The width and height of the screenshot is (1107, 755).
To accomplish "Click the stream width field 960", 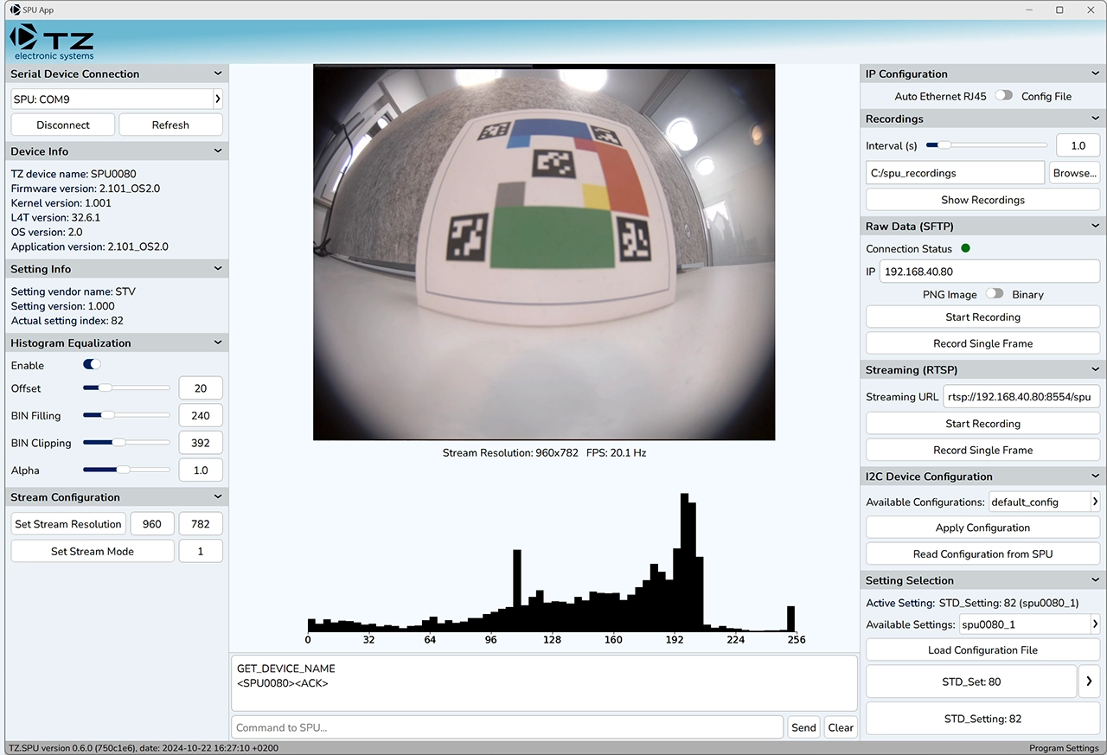I will (152, 524).
